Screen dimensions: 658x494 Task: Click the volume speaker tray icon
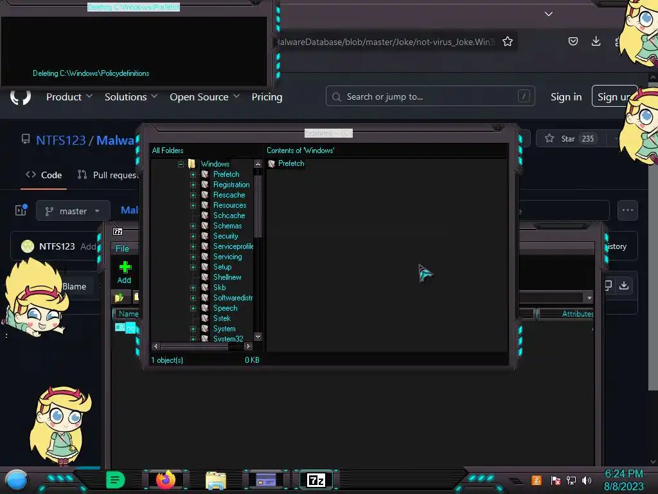[586, 480]
